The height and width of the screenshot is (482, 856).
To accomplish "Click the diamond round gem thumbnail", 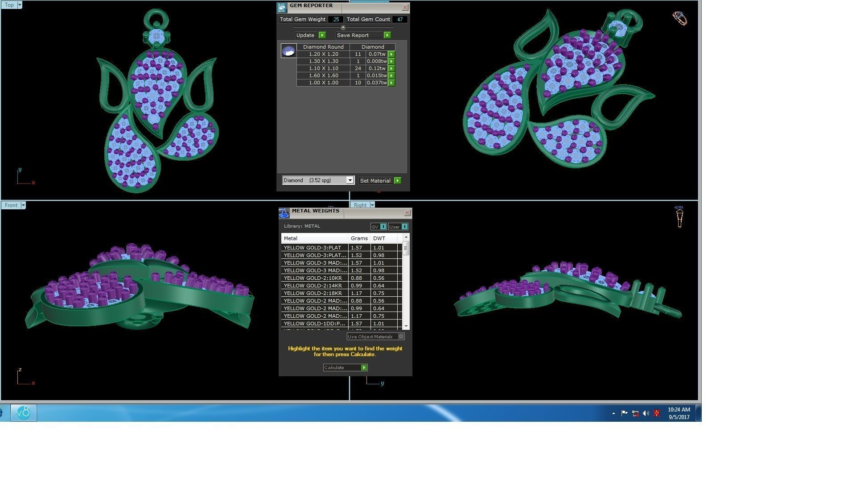I will point(288,51).
